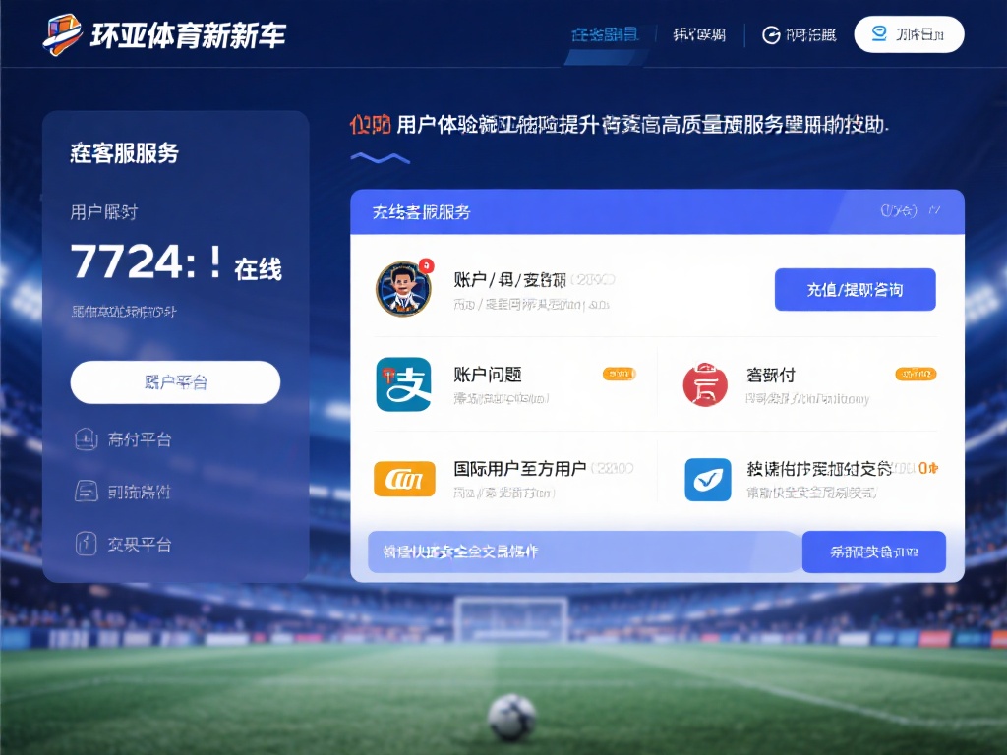Click the orange international user icon

point(404,479)
